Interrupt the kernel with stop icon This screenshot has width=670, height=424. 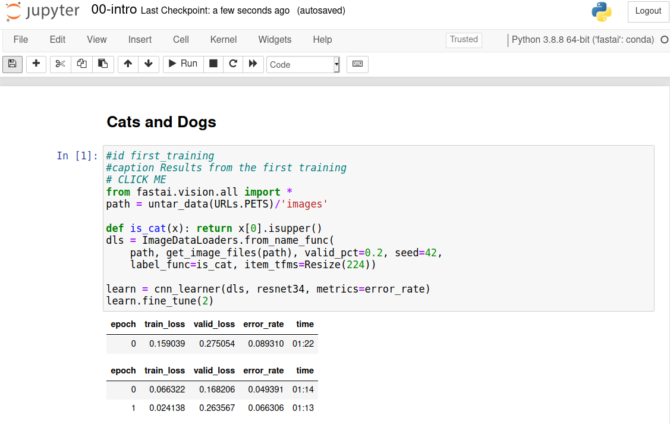point(213,64)
